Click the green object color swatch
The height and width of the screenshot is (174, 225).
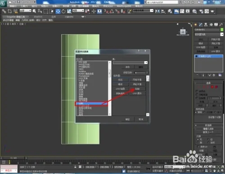pyautogui.click(x=222, y=30)
